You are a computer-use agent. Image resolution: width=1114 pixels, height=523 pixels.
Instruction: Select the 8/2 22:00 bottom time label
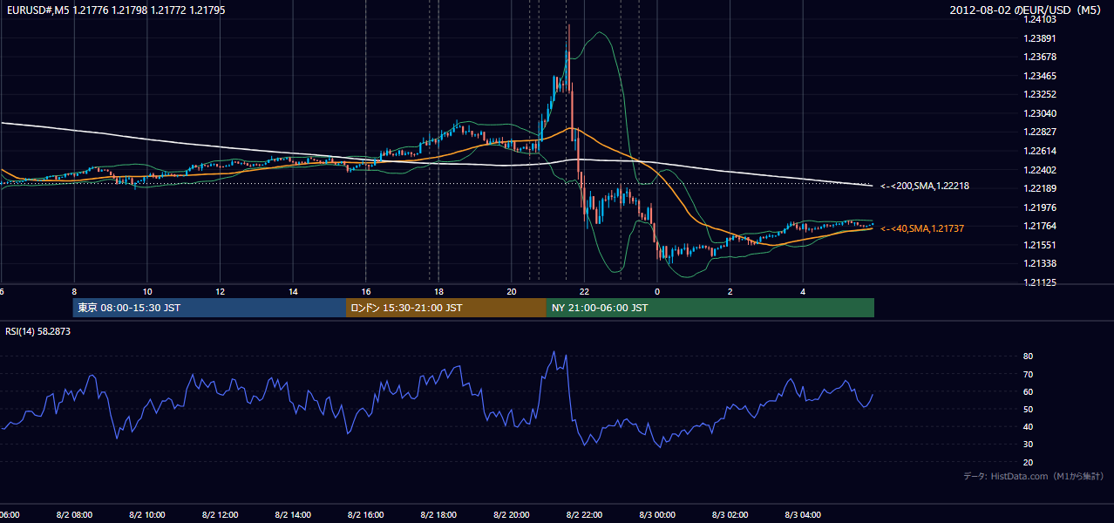pos(585,515)
